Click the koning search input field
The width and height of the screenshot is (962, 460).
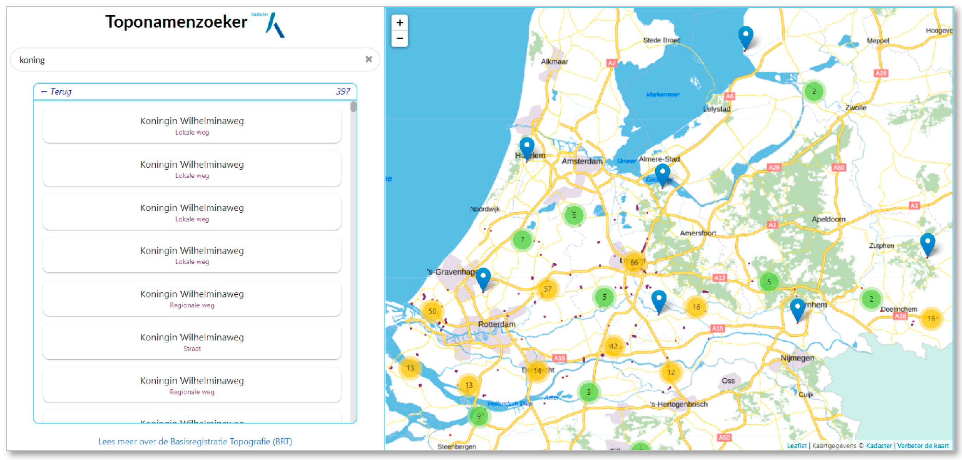(187, 60)
